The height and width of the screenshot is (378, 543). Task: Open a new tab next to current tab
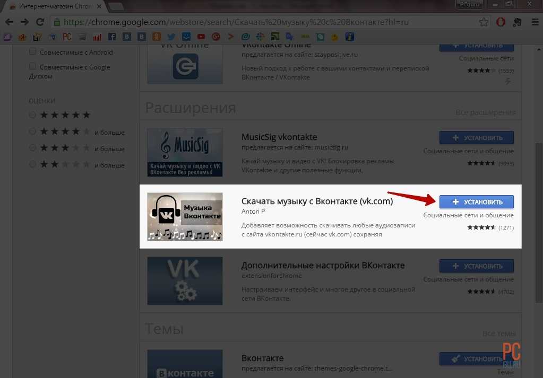(x=115, y=6)
